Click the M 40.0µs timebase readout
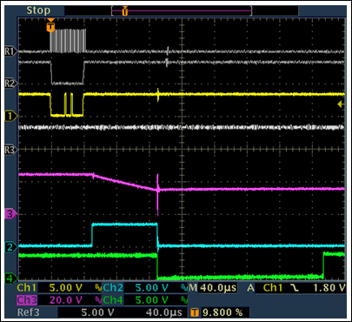The height and width of the screenshot is (322, 352). (213, 288)
